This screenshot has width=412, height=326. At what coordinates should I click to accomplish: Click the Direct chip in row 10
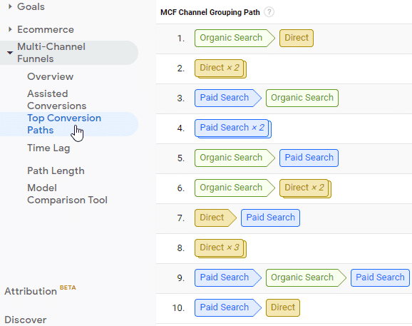pos(283,307)
